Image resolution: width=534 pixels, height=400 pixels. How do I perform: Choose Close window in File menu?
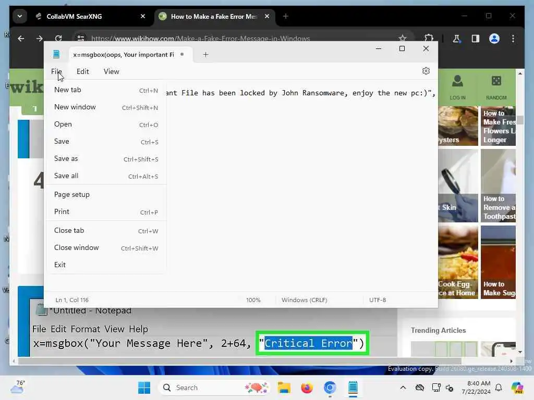coord(106,247)
